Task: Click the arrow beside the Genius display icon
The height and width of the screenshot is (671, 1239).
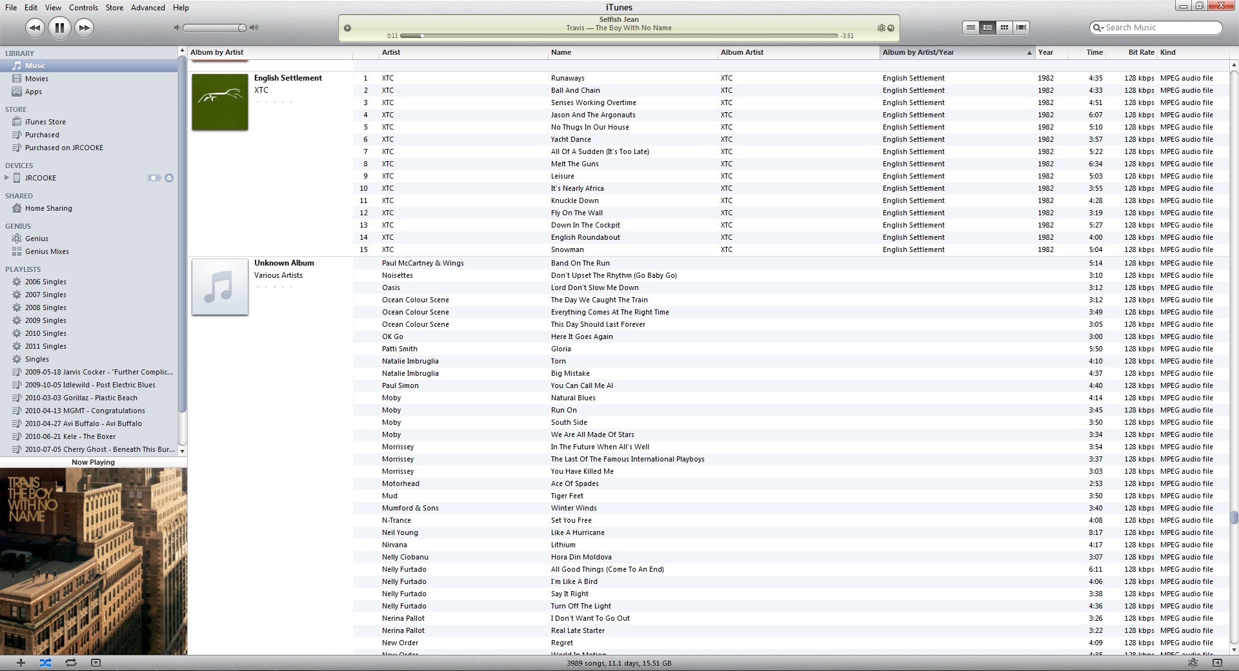Action: point(891,28)
